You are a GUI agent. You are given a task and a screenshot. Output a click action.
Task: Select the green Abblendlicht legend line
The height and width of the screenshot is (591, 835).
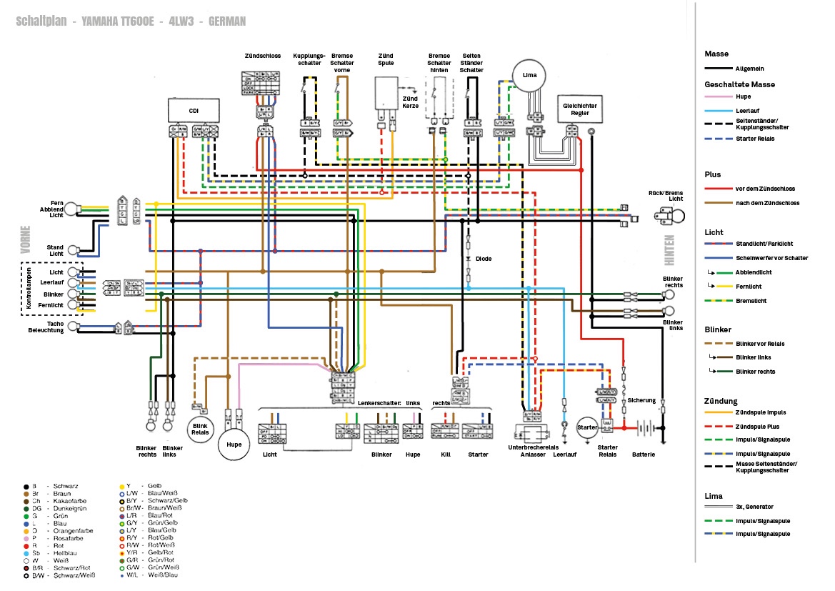tap(724, 272)
